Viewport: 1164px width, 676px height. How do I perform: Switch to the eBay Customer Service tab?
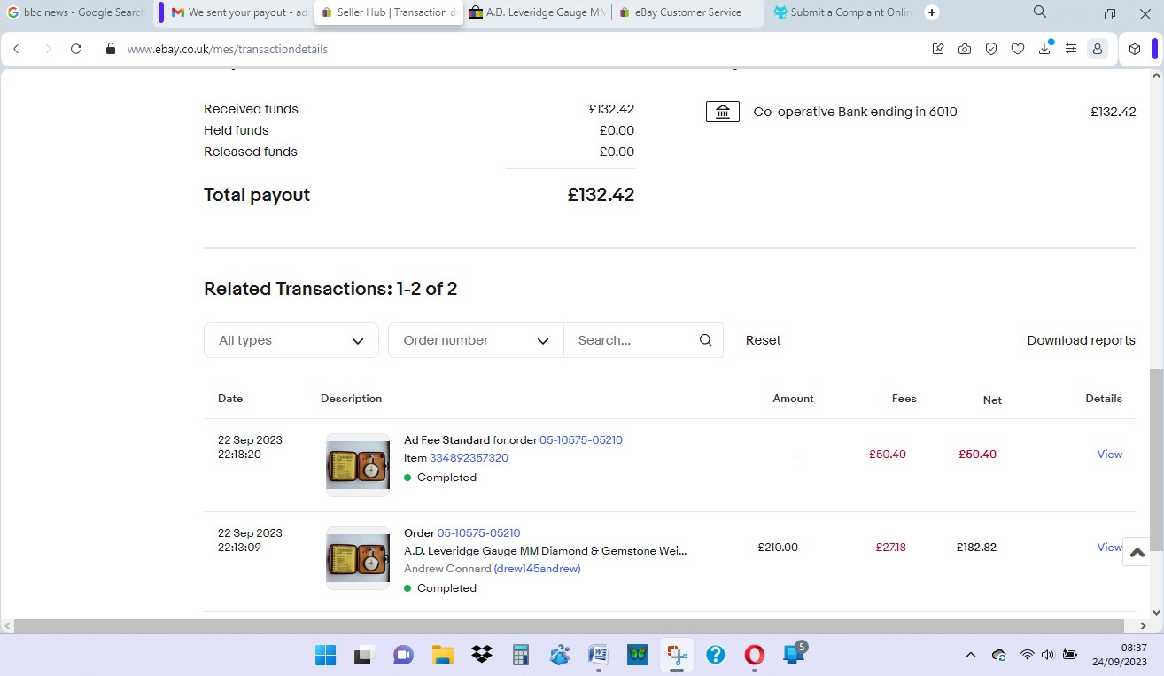687,12
